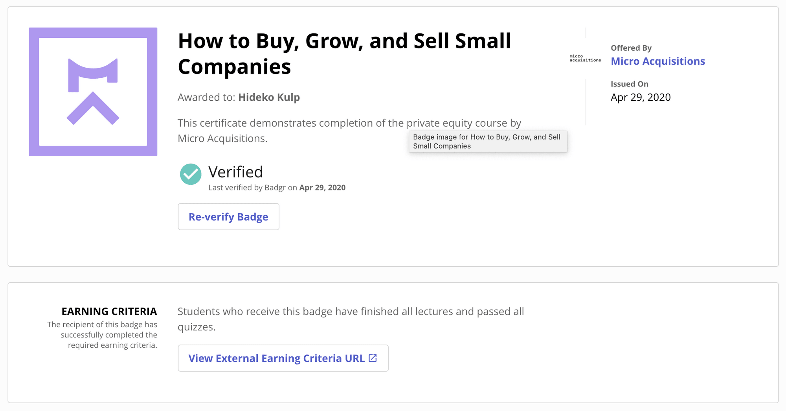Click the Last verified by Badgr line
This screenshot has width=786, height=411.
[x=277, y=188]
